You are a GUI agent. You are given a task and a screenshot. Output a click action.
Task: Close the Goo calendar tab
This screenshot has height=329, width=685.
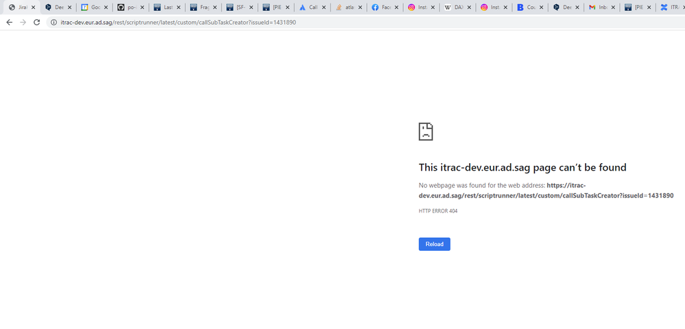[x=106, y=8]
